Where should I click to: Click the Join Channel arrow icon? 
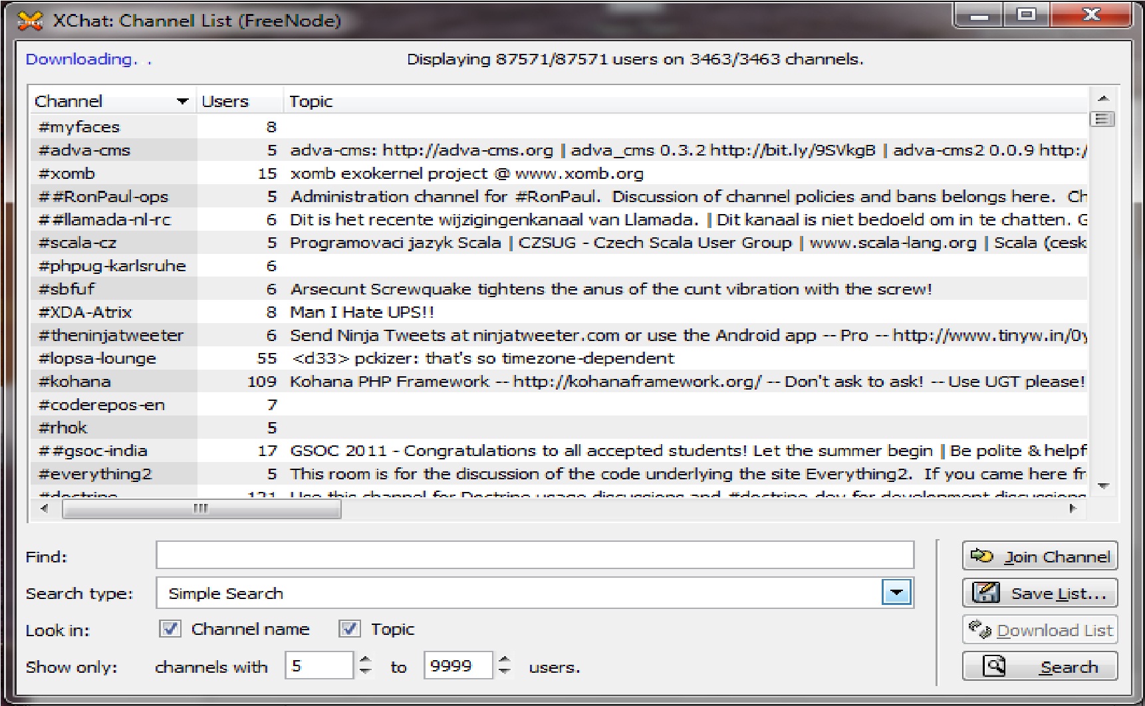click(981, 556)
